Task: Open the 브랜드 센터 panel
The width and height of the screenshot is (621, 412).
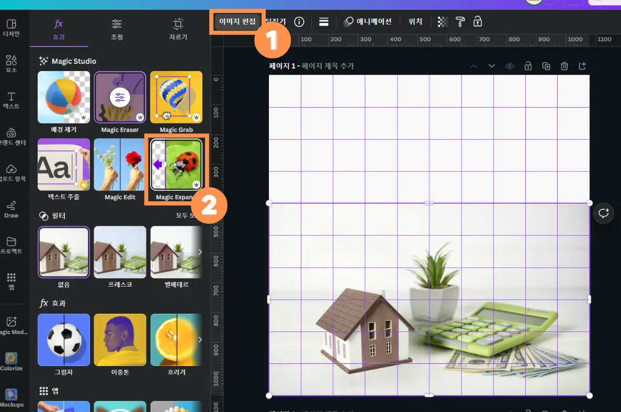Action: point(11,136)
